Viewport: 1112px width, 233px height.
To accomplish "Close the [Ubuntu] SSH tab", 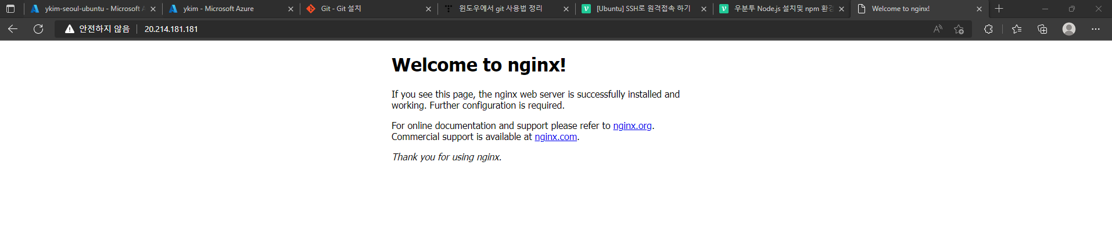I will point(704,9).
